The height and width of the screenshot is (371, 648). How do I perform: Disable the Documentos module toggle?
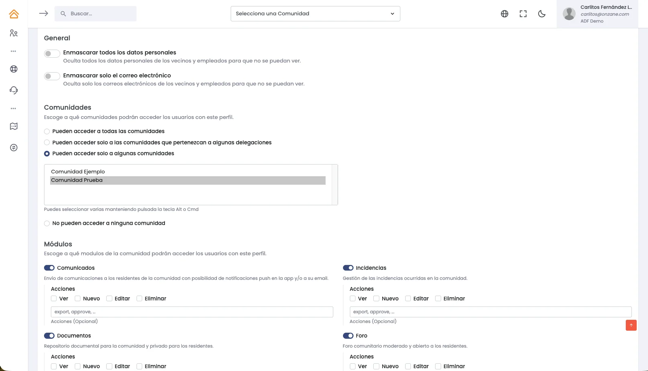click(x=49, y=336)
